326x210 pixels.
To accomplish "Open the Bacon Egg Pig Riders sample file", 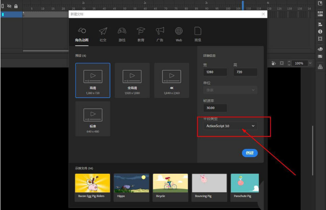I will pyautogui.click(x=93, y=188).
